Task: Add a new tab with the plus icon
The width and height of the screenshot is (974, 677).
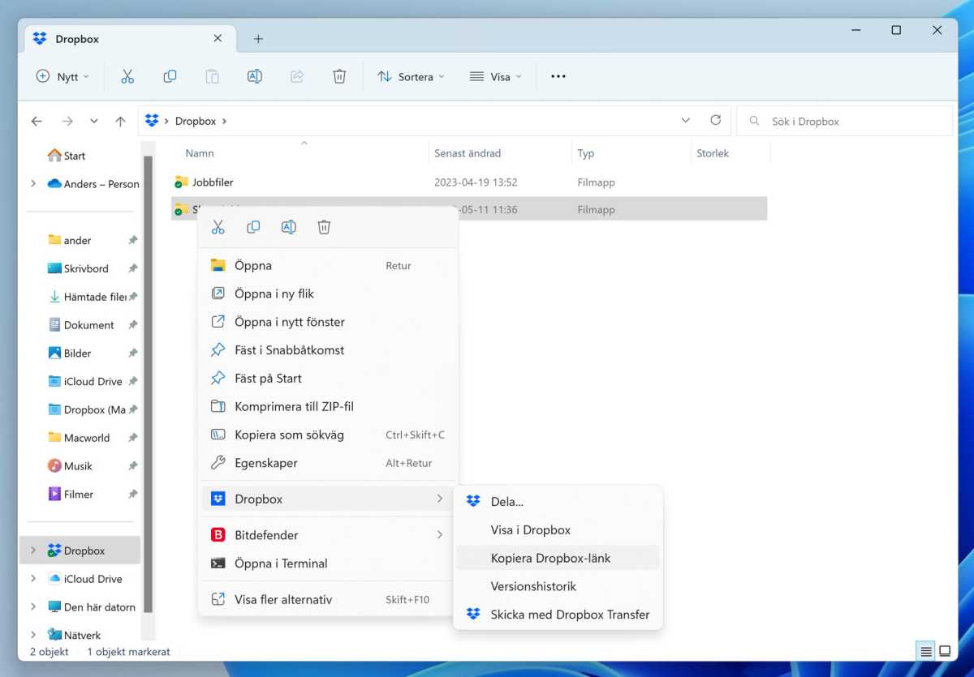Action: 258,39
